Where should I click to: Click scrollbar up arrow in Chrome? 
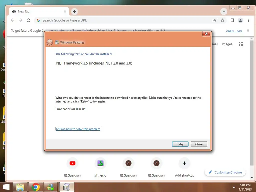point(252,39)
